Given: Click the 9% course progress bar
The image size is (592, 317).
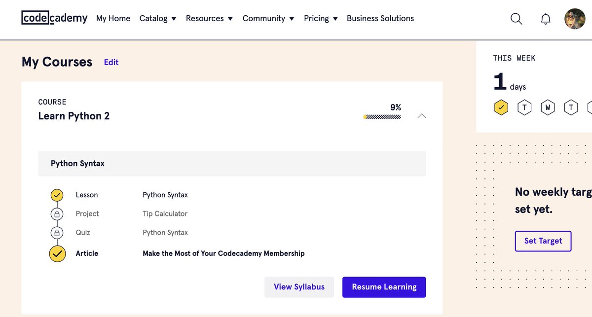Looking at the screenshot, I should coord(382,117).
